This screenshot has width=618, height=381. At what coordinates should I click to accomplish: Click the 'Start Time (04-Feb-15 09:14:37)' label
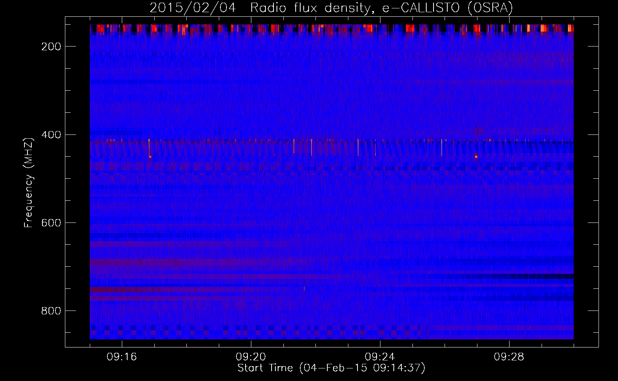click(x=331, y=368)
